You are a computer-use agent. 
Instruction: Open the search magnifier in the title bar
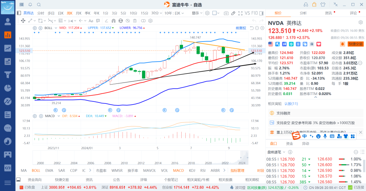tap(39, 5)
